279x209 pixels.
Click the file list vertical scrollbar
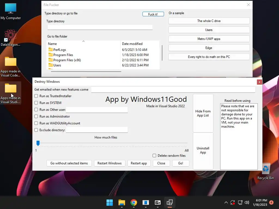click(162, 53)
